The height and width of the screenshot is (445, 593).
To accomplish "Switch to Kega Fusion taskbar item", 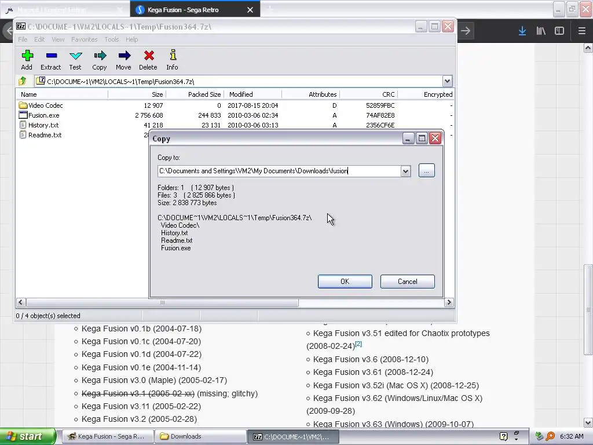I will coord(107,436).
